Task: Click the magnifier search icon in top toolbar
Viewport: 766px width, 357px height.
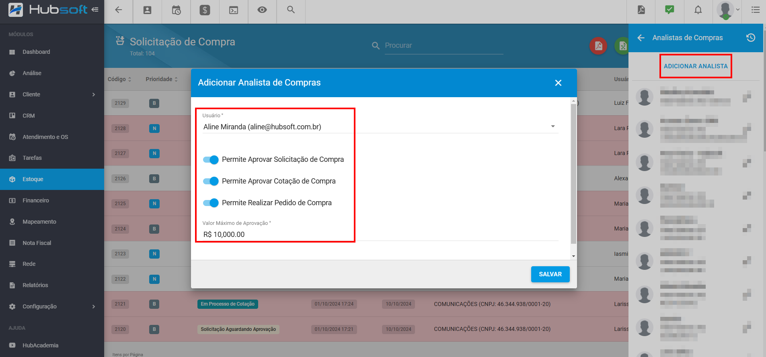Action: [291, 10]
